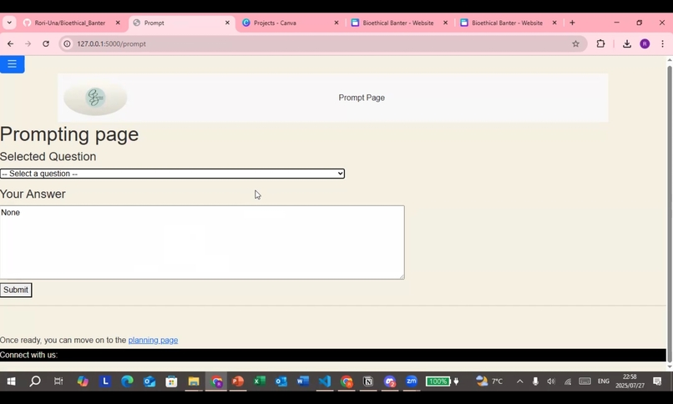Click the page vertical scrollbar

click(x=670, y=213)
